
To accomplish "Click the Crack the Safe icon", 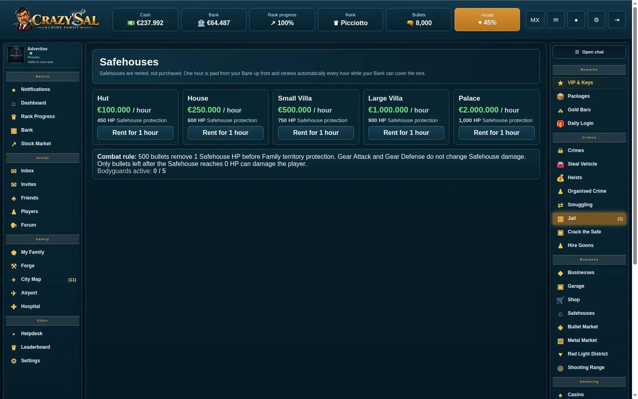I will (560, 232).
